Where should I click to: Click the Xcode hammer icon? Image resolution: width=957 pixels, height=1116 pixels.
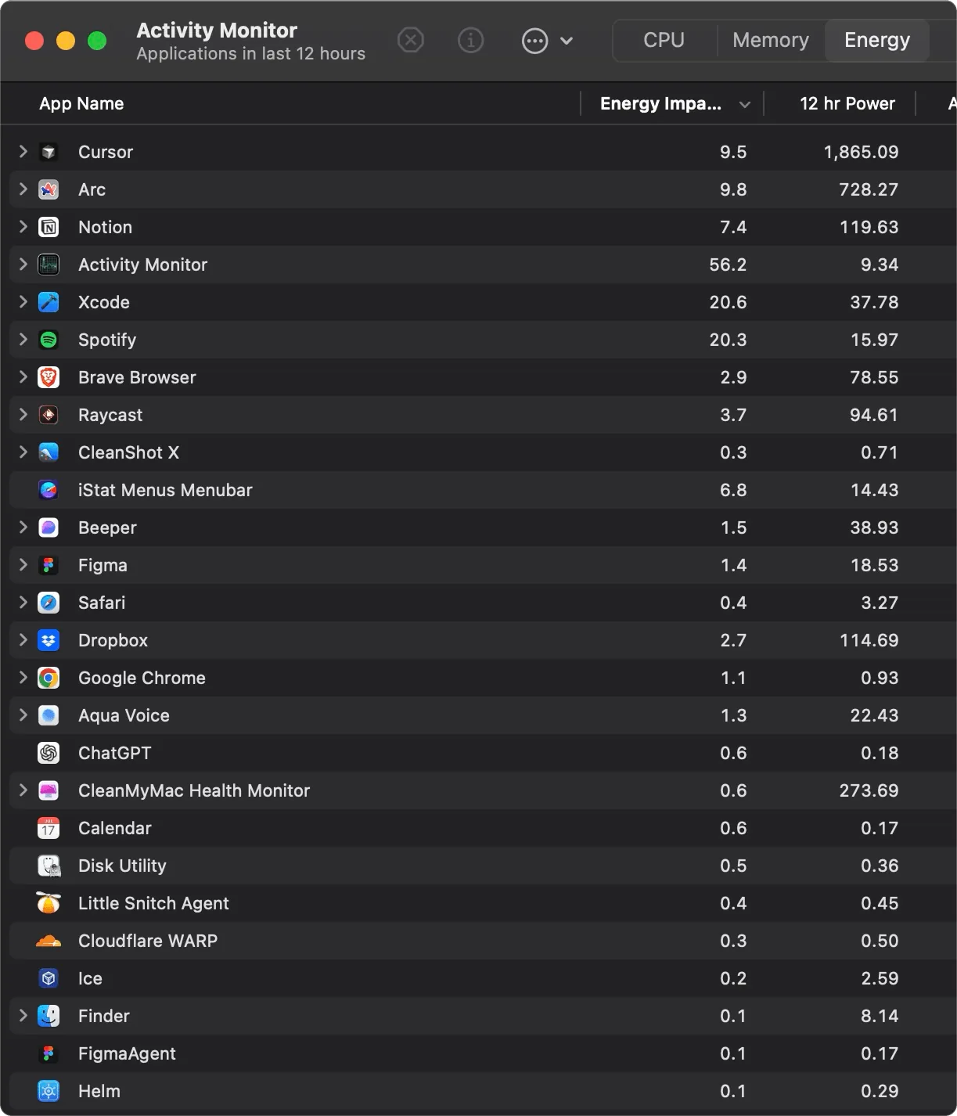49,302
